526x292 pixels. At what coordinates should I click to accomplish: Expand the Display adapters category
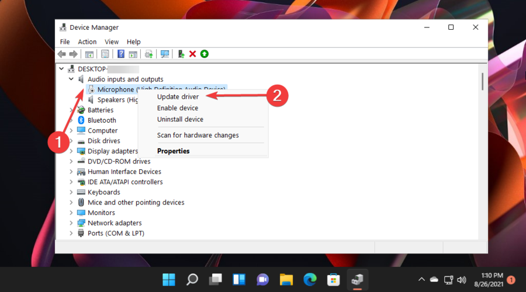[71, 151]
